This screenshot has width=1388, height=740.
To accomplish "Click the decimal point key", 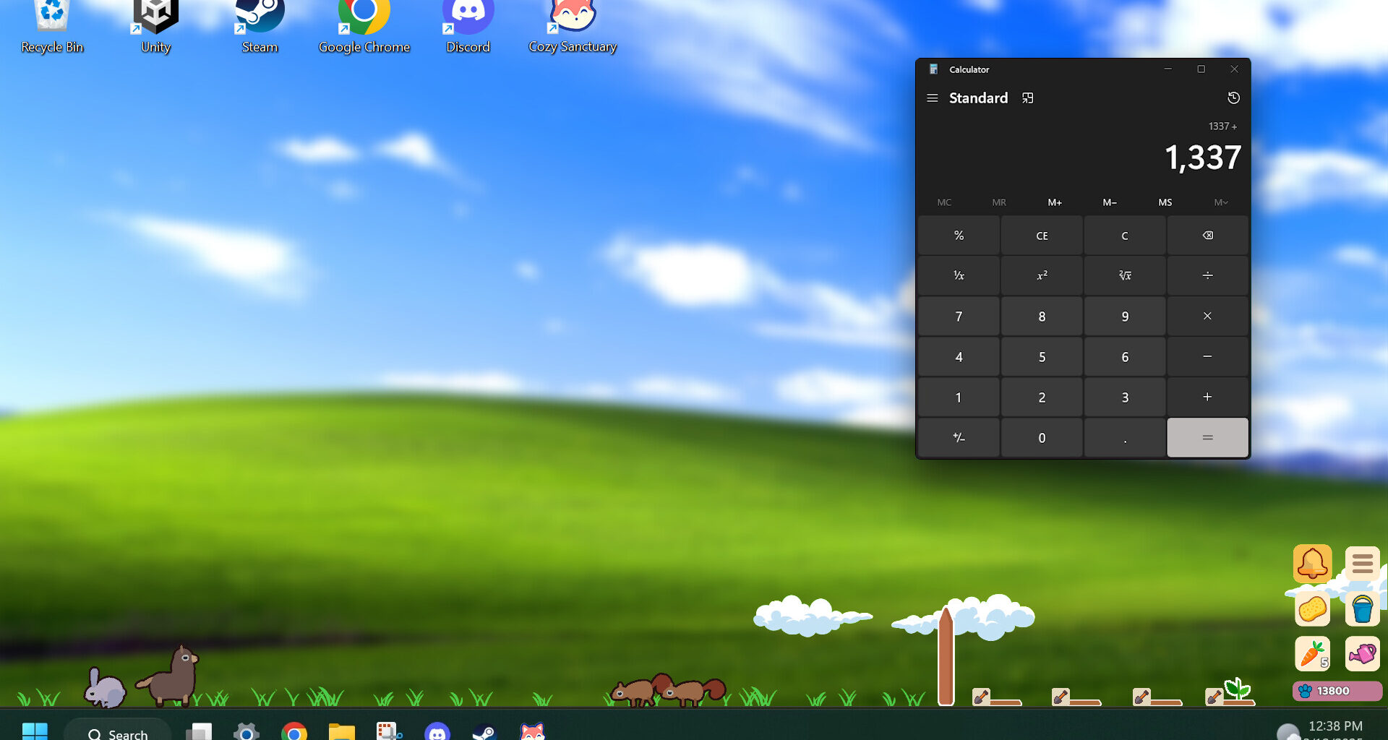I will point(1125,437).
